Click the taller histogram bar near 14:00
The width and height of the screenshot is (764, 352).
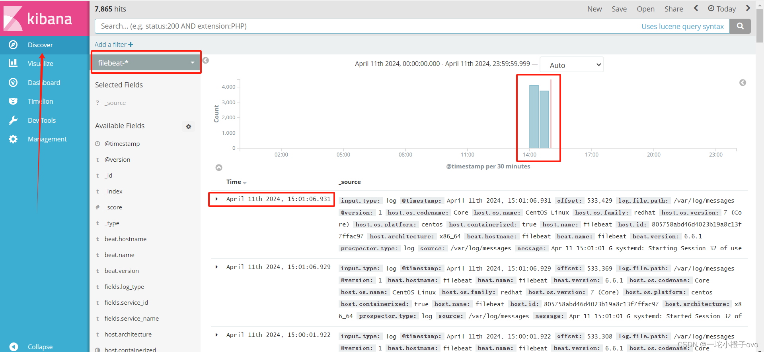pyautogui.click(x=534, y=116)
